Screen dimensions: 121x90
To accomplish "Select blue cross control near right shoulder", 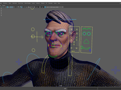I will tap(116, 70).
